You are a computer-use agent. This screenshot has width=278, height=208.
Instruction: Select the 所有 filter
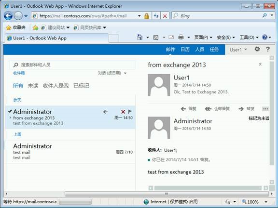18,86
